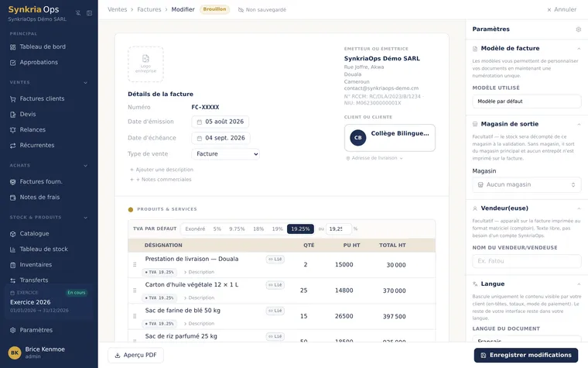
Task: Click Lié badge on Prestation de livraison
Action: pyautogui.click(x=275, y=259)
